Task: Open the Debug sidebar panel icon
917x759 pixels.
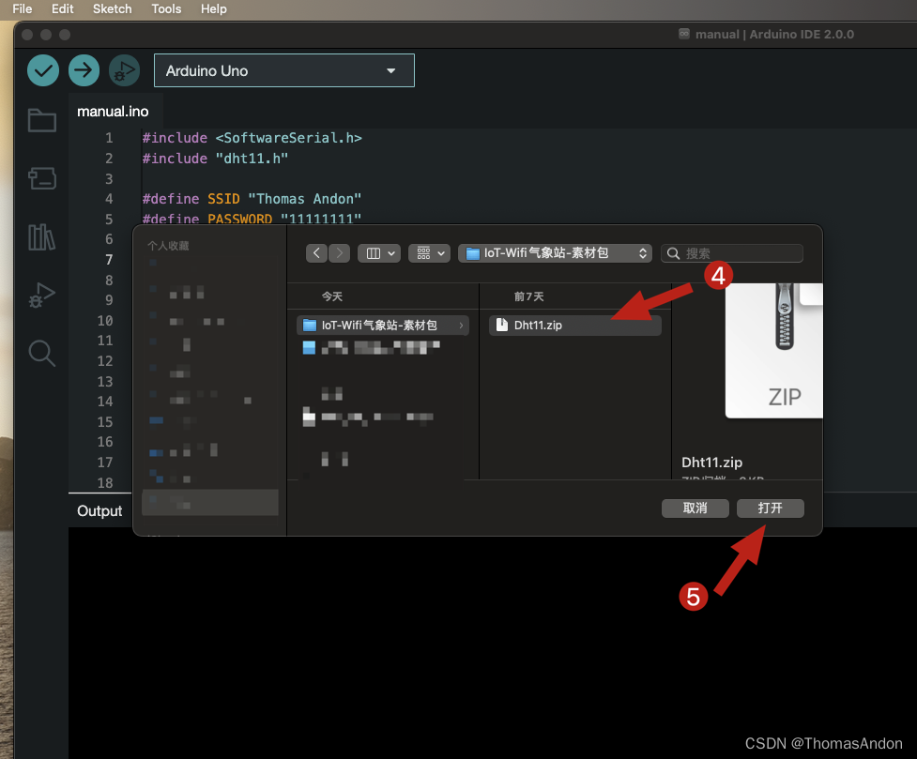Action: point(42,296)
